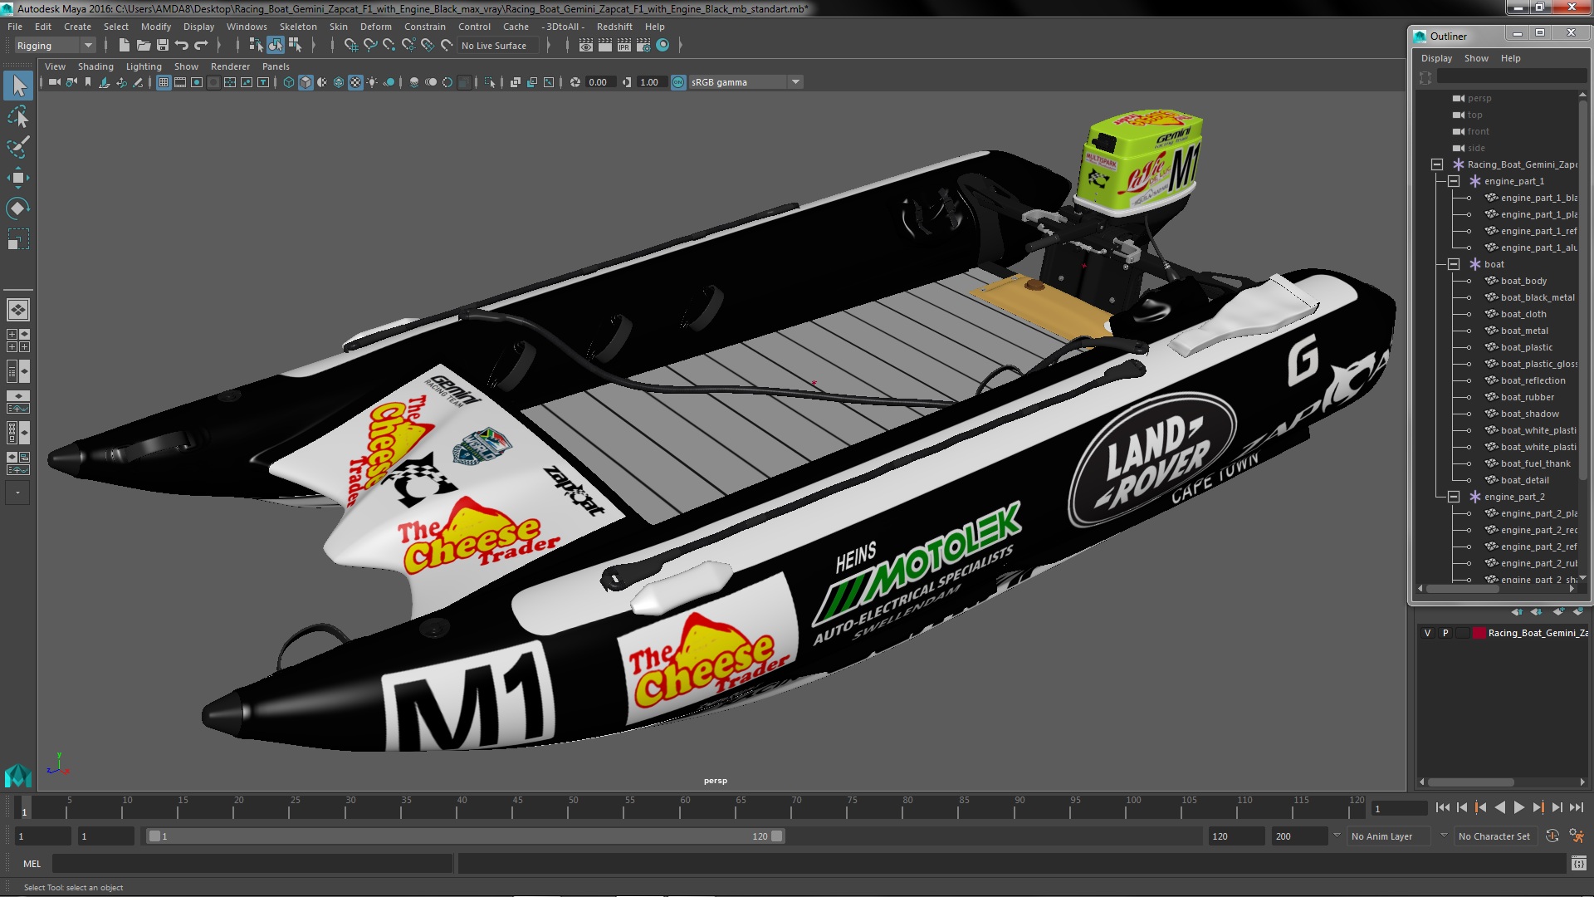Image resolution: width=1594 pixels, height=897 pixels.
Task: Toggle film gate in viewport toolbar
Action: 180,82
